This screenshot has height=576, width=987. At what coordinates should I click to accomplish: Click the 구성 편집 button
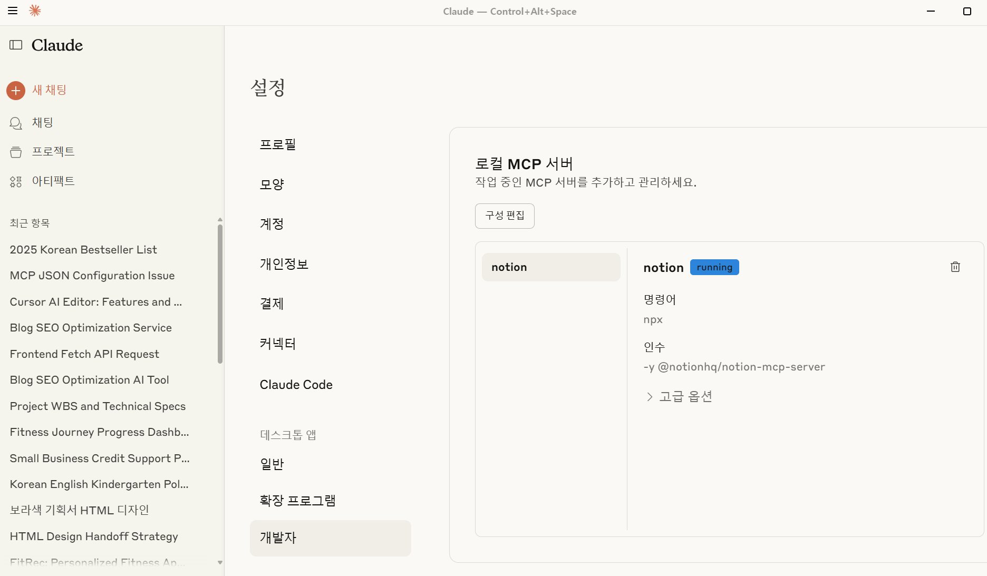click(x=505, y=216)
